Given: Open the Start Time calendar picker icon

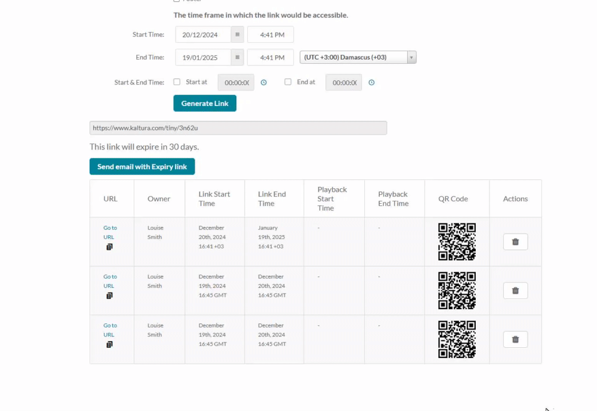Looking at the screenshot, I should pos(237,35).
